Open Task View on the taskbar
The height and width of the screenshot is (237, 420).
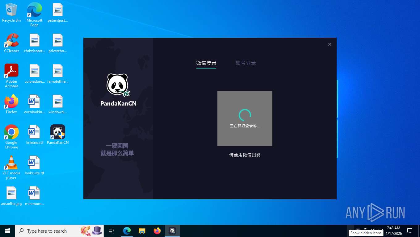111,231
